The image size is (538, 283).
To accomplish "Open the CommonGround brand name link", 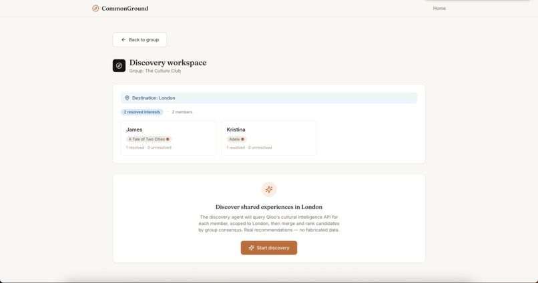I will [125, 8].
